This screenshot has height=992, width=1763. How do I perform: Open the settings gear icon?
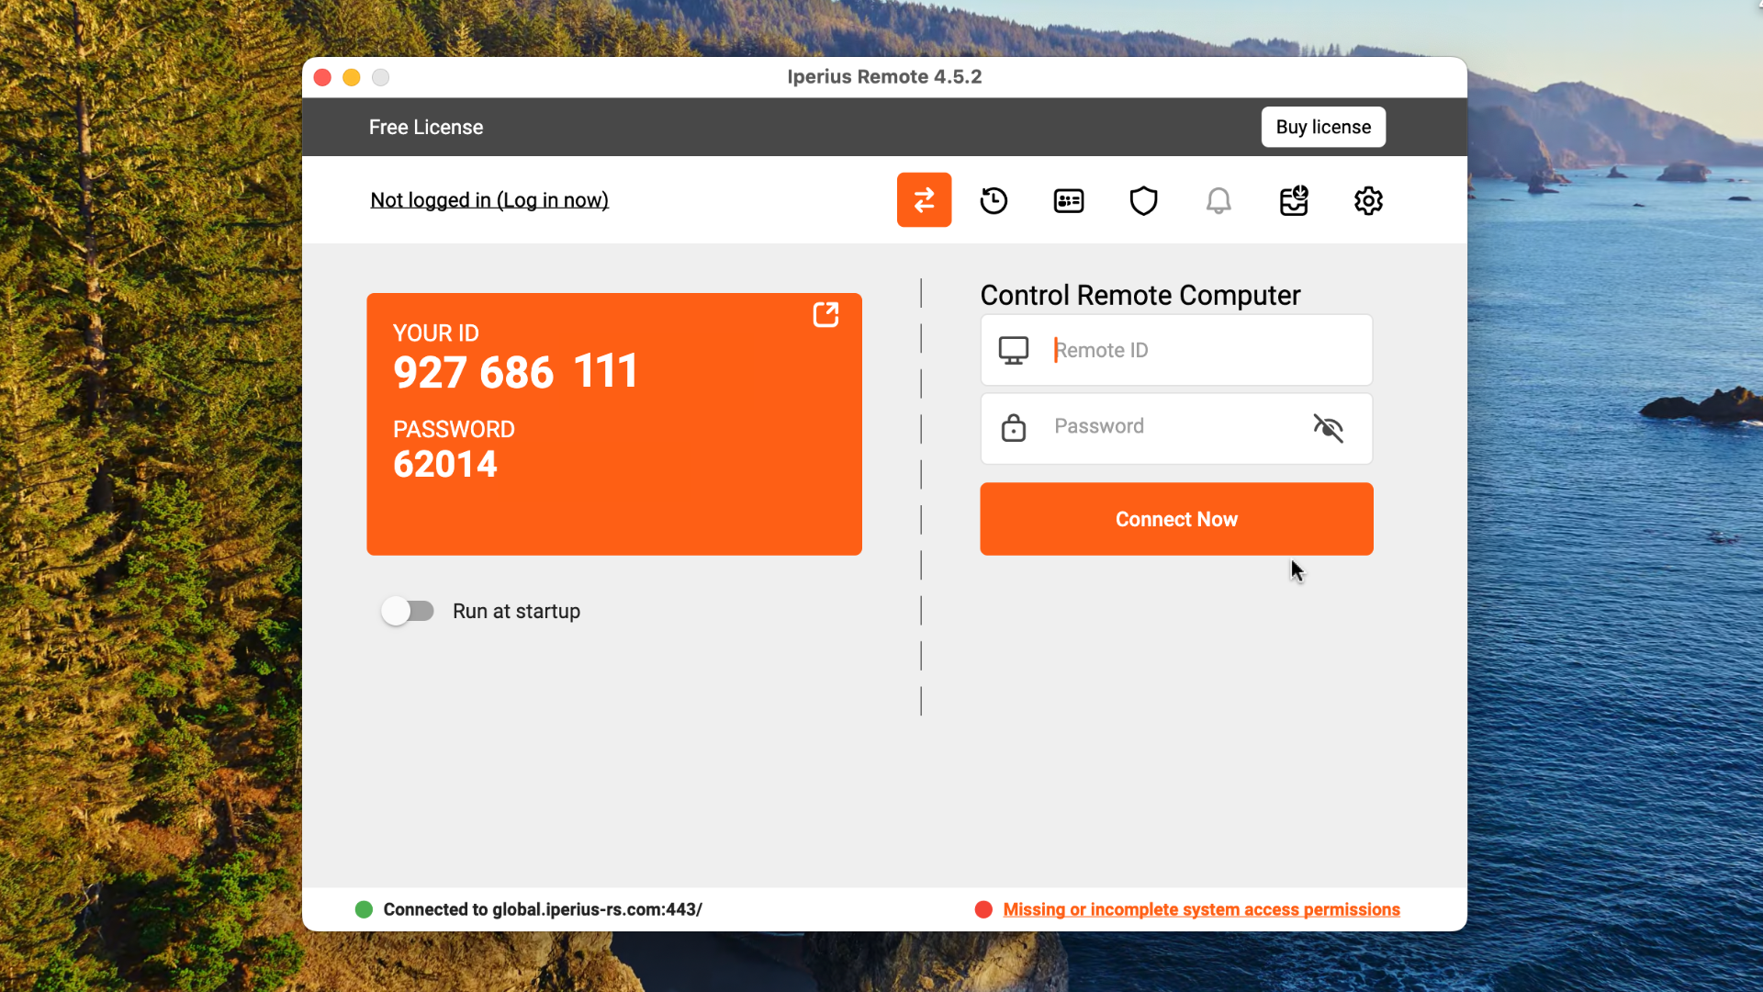tap(1368, 200)
